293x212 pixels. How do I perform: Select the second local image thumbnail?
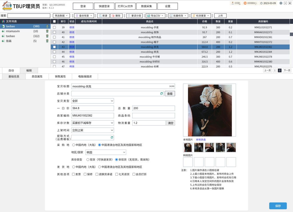click(x=199, y=147)
